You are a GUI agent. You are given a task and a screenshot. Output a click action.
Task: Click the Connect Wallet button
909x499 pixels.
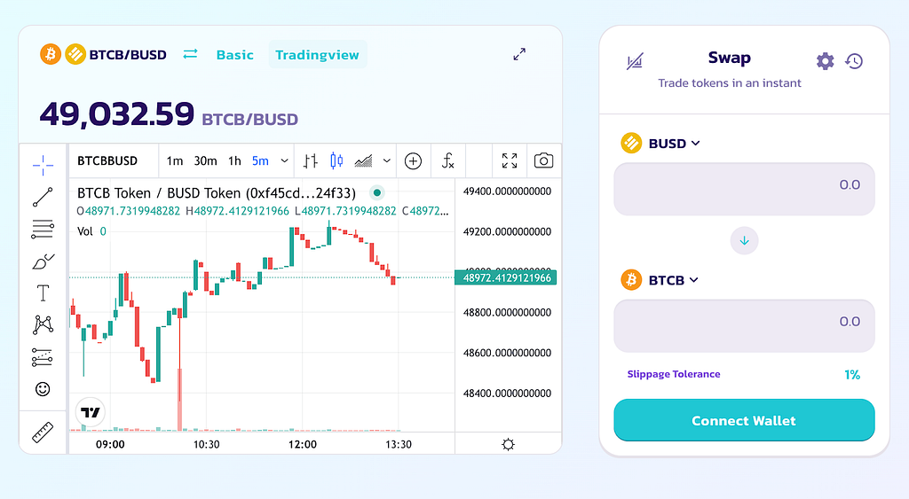(x=744, y=420)
